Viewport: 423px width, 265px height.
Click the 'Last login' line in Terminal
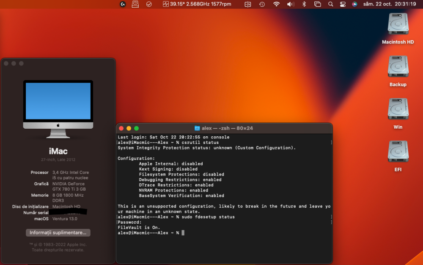pyautogui.click(x=173, y=137)
